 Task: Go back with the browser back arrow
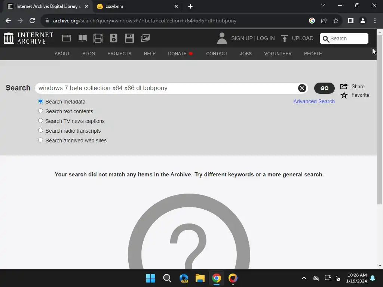point(8,21)
